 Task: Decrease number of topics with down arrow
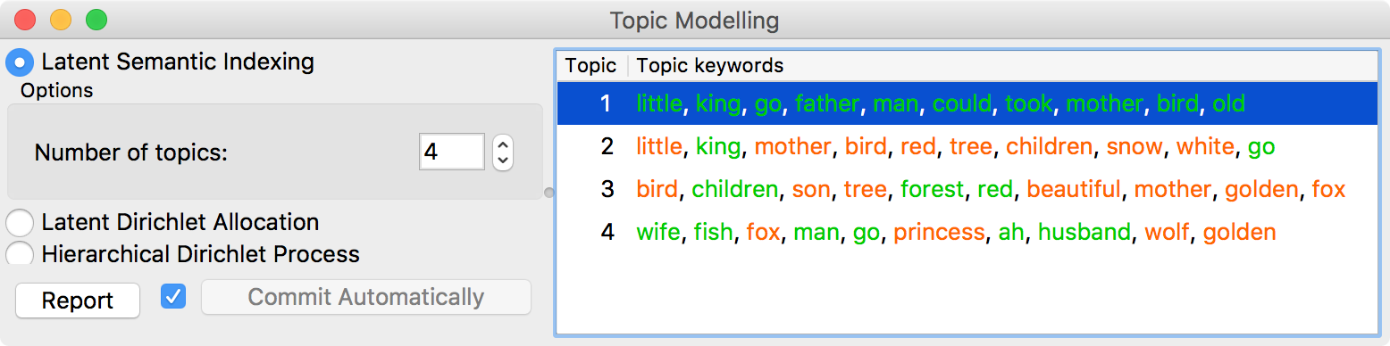click(x=503, y=161)
